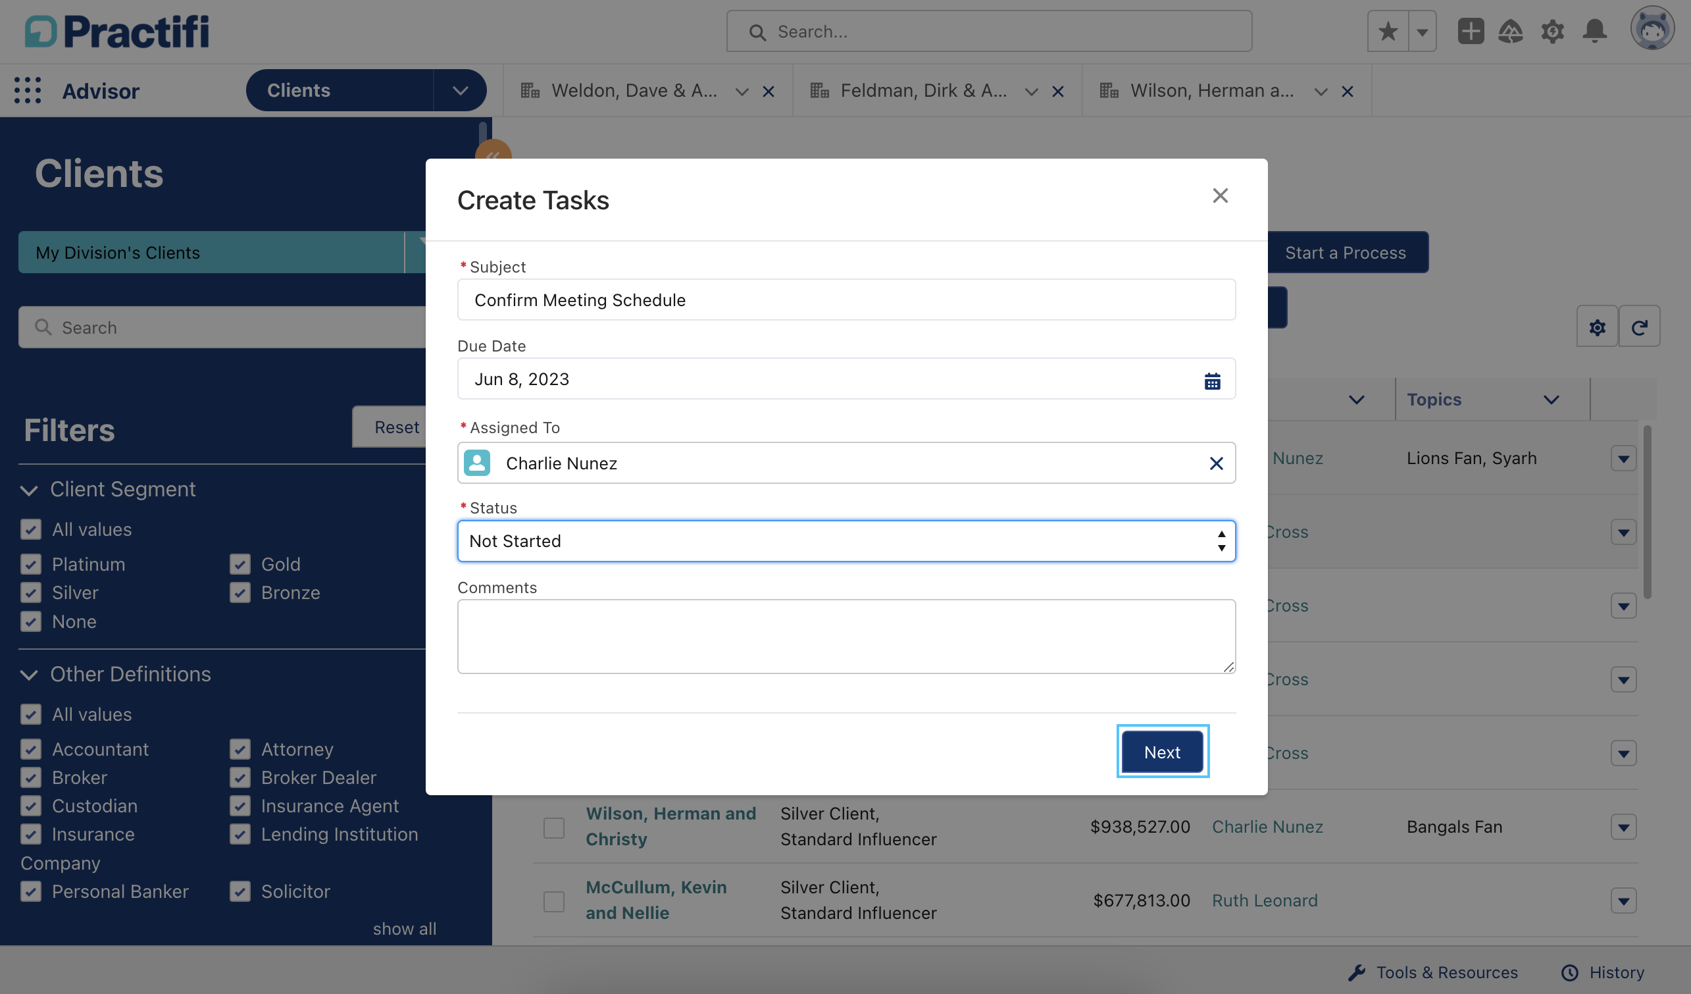
Task: Open the favorites list dropdown arrow
Action: click(1422, 32)
